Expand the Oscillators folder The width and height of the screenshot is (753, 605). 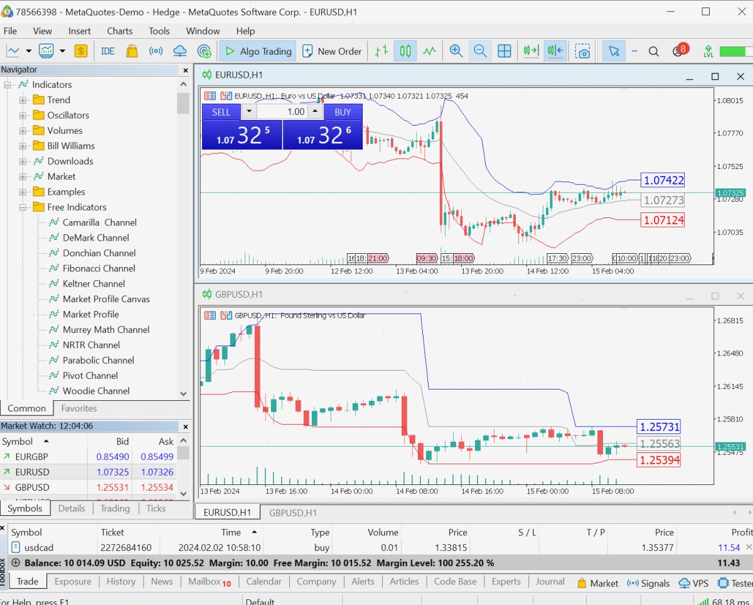coord(23,115)
